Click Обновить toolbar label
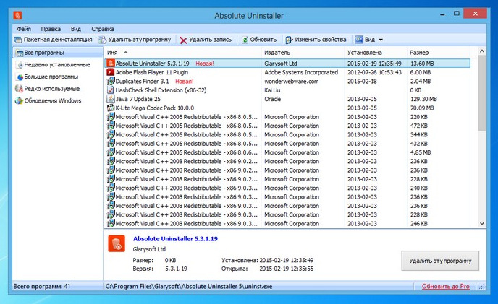The image size is (498, 304). click(263, 40)
